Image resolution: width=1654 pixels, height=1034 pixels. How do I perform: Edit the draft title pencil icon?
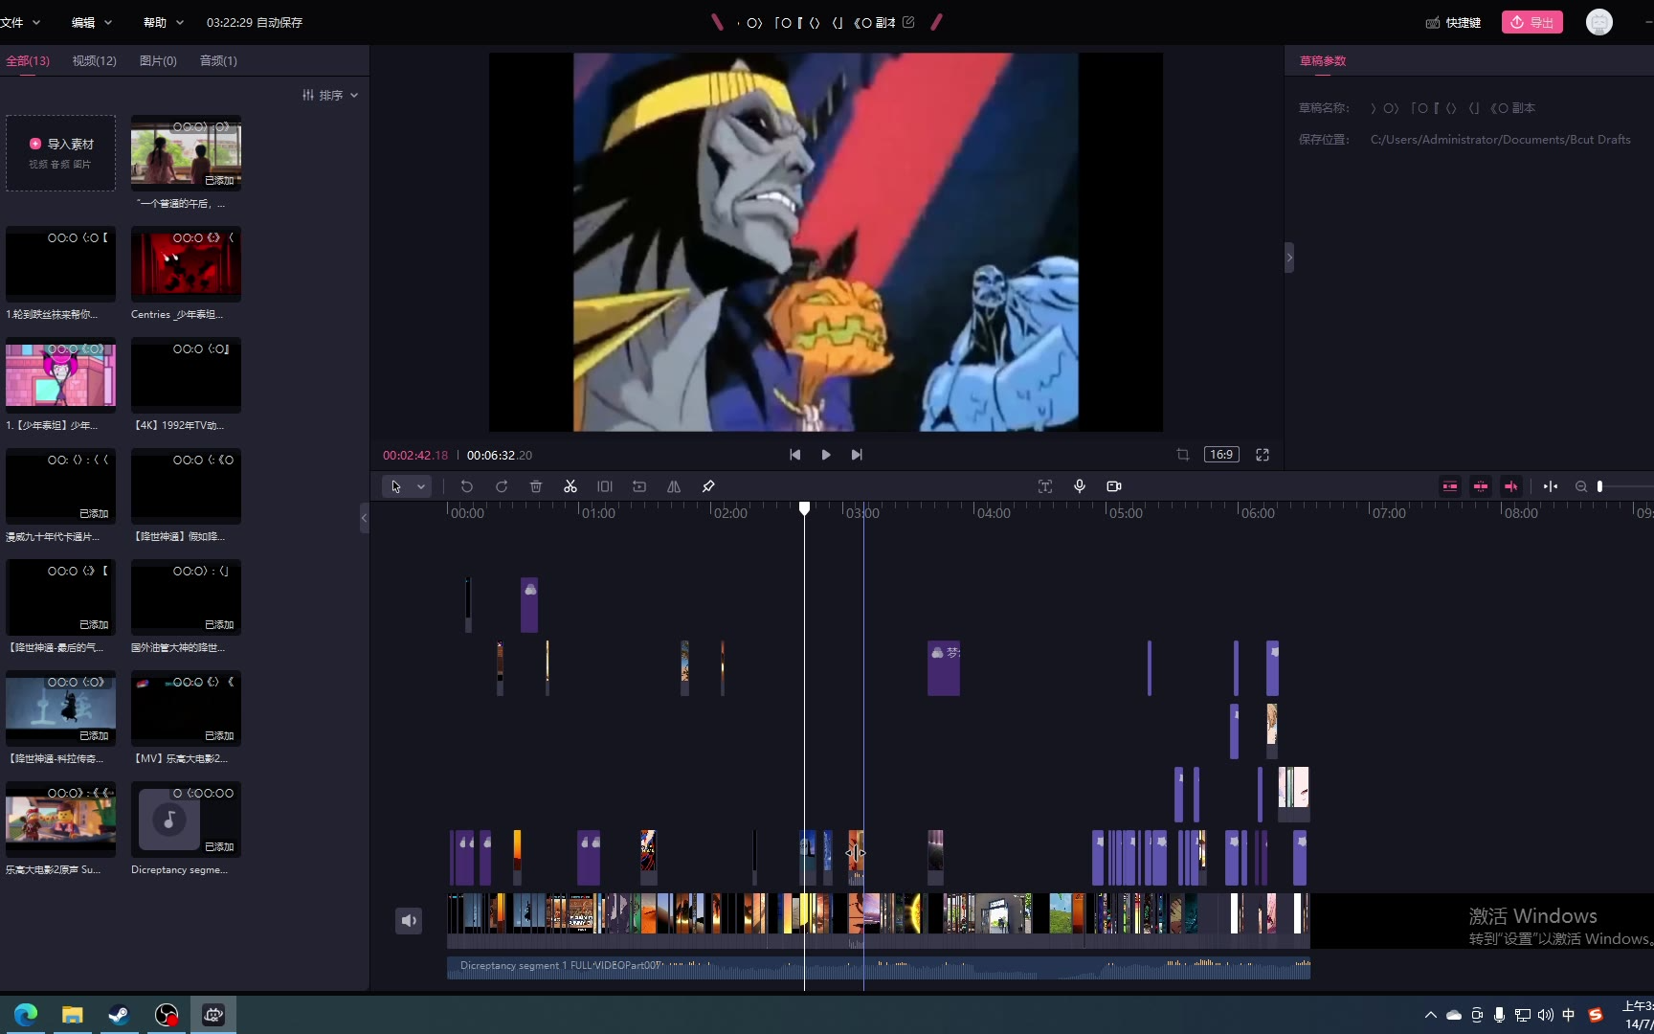click(x=908, y=22)
